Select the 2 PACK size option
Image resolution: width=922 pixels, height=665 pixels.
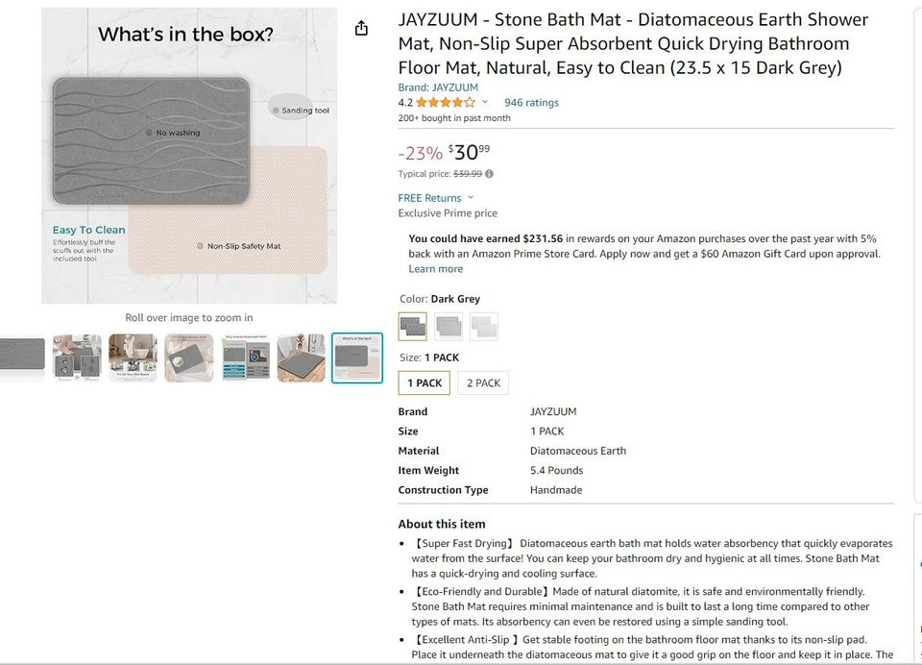(483, 382)
